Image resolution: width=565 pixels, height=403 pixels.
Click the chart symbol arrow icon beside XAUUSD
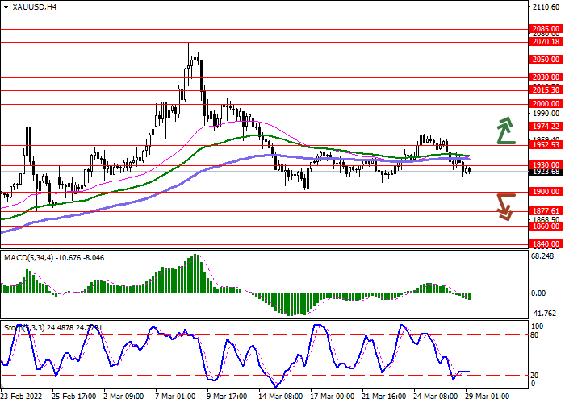coord(6,6)
